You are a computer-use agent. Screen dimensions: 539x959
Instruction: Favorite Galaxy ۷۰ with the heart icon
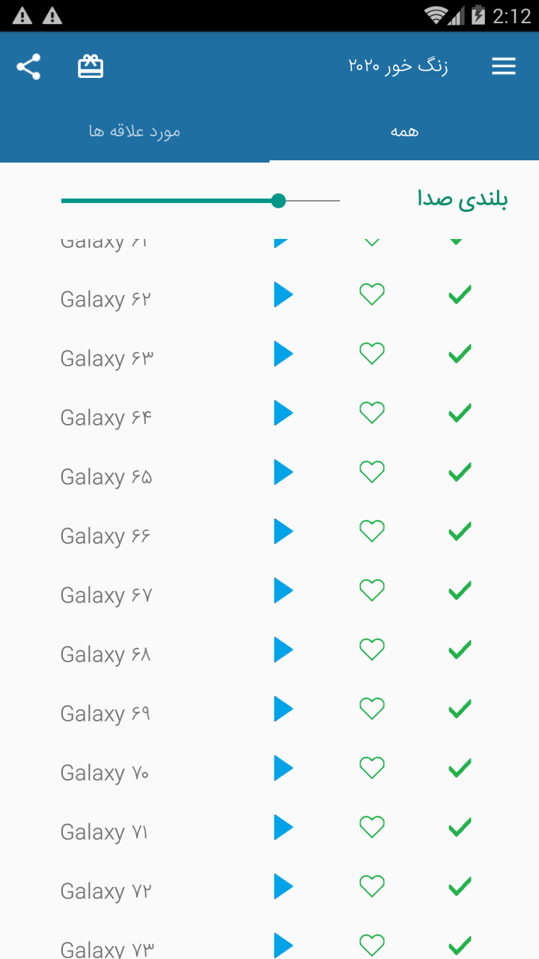(x=372, y=768)
